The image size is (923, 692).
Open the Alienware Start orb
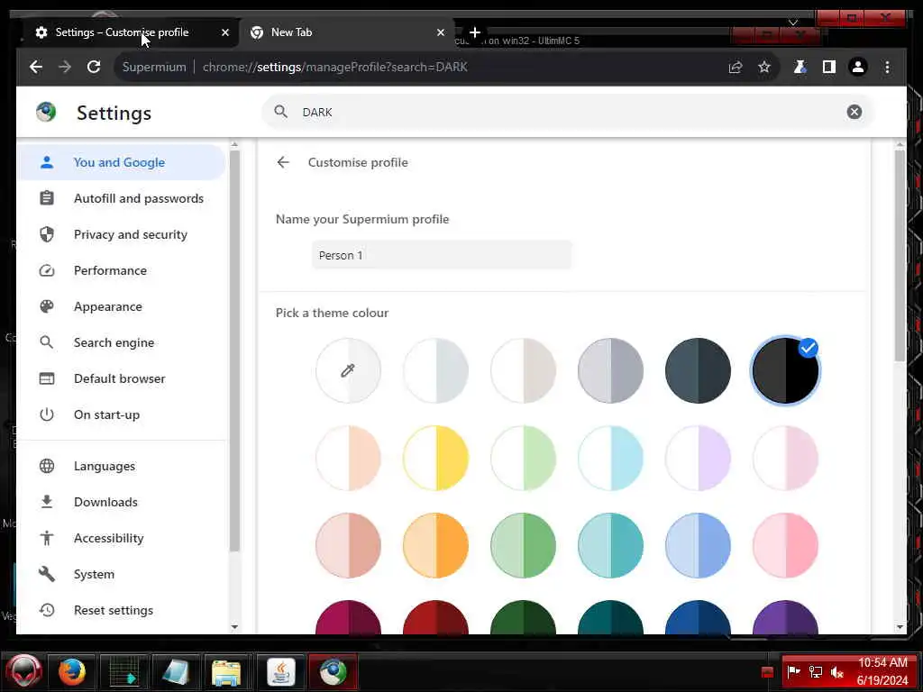[x=23, y=671]
